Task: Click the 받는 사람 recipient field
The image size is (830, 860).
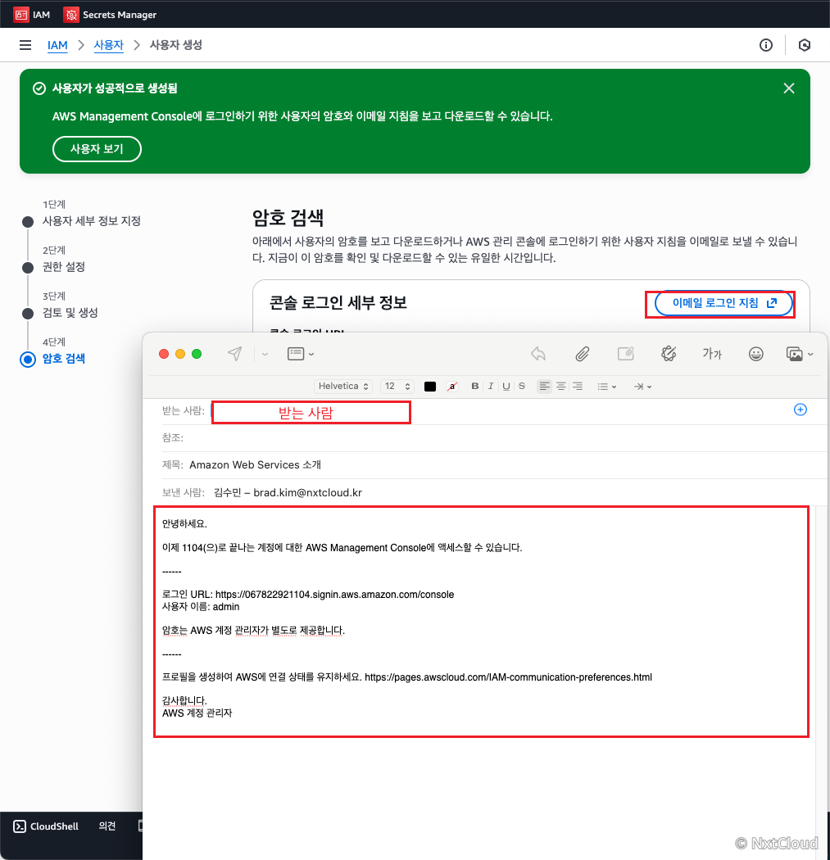Action: [x=311, y=413]
